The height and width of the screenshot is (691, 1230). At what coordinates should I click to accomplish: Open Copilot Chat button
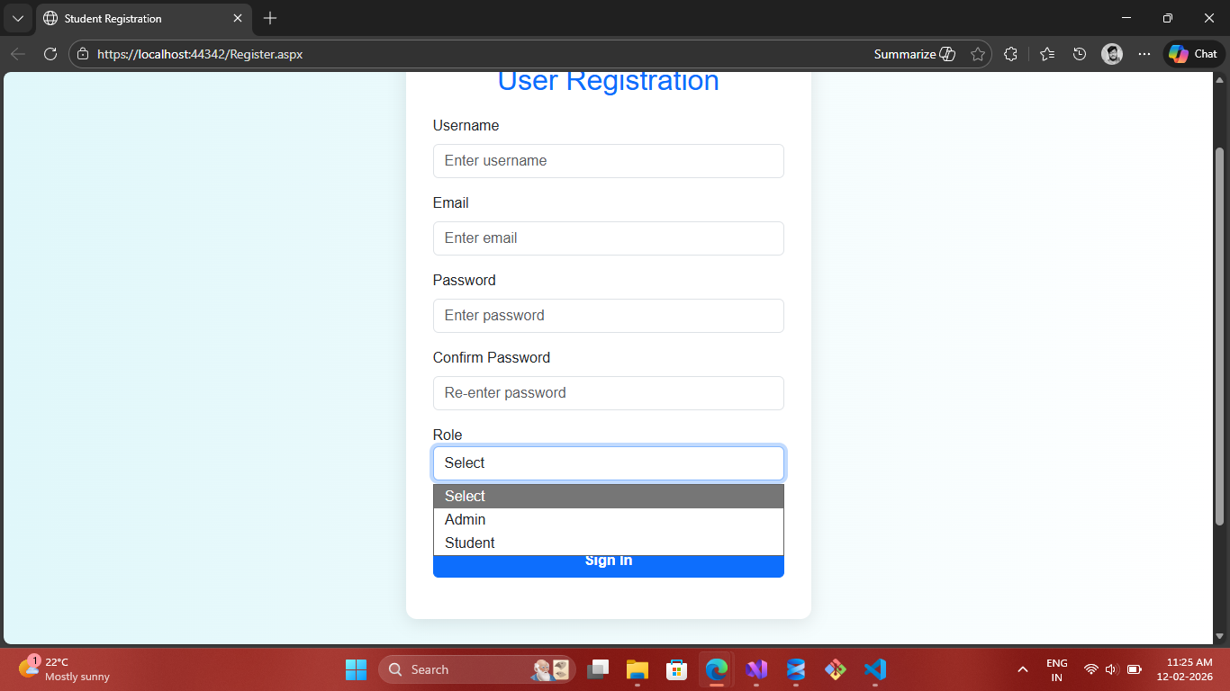[1193, 54]
